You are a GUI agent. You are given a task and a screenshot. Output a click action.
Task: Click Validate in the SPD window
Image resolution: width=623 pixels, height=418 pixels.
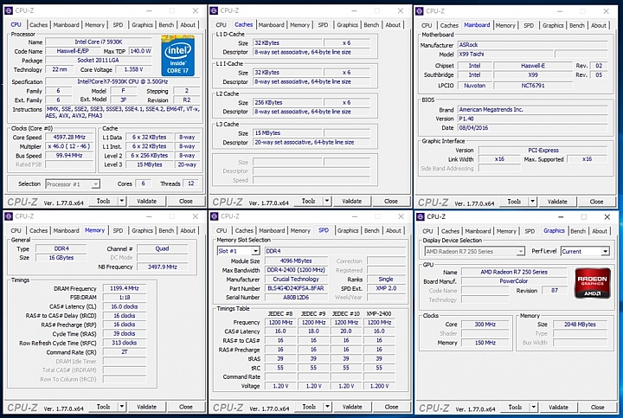(352, 407)
